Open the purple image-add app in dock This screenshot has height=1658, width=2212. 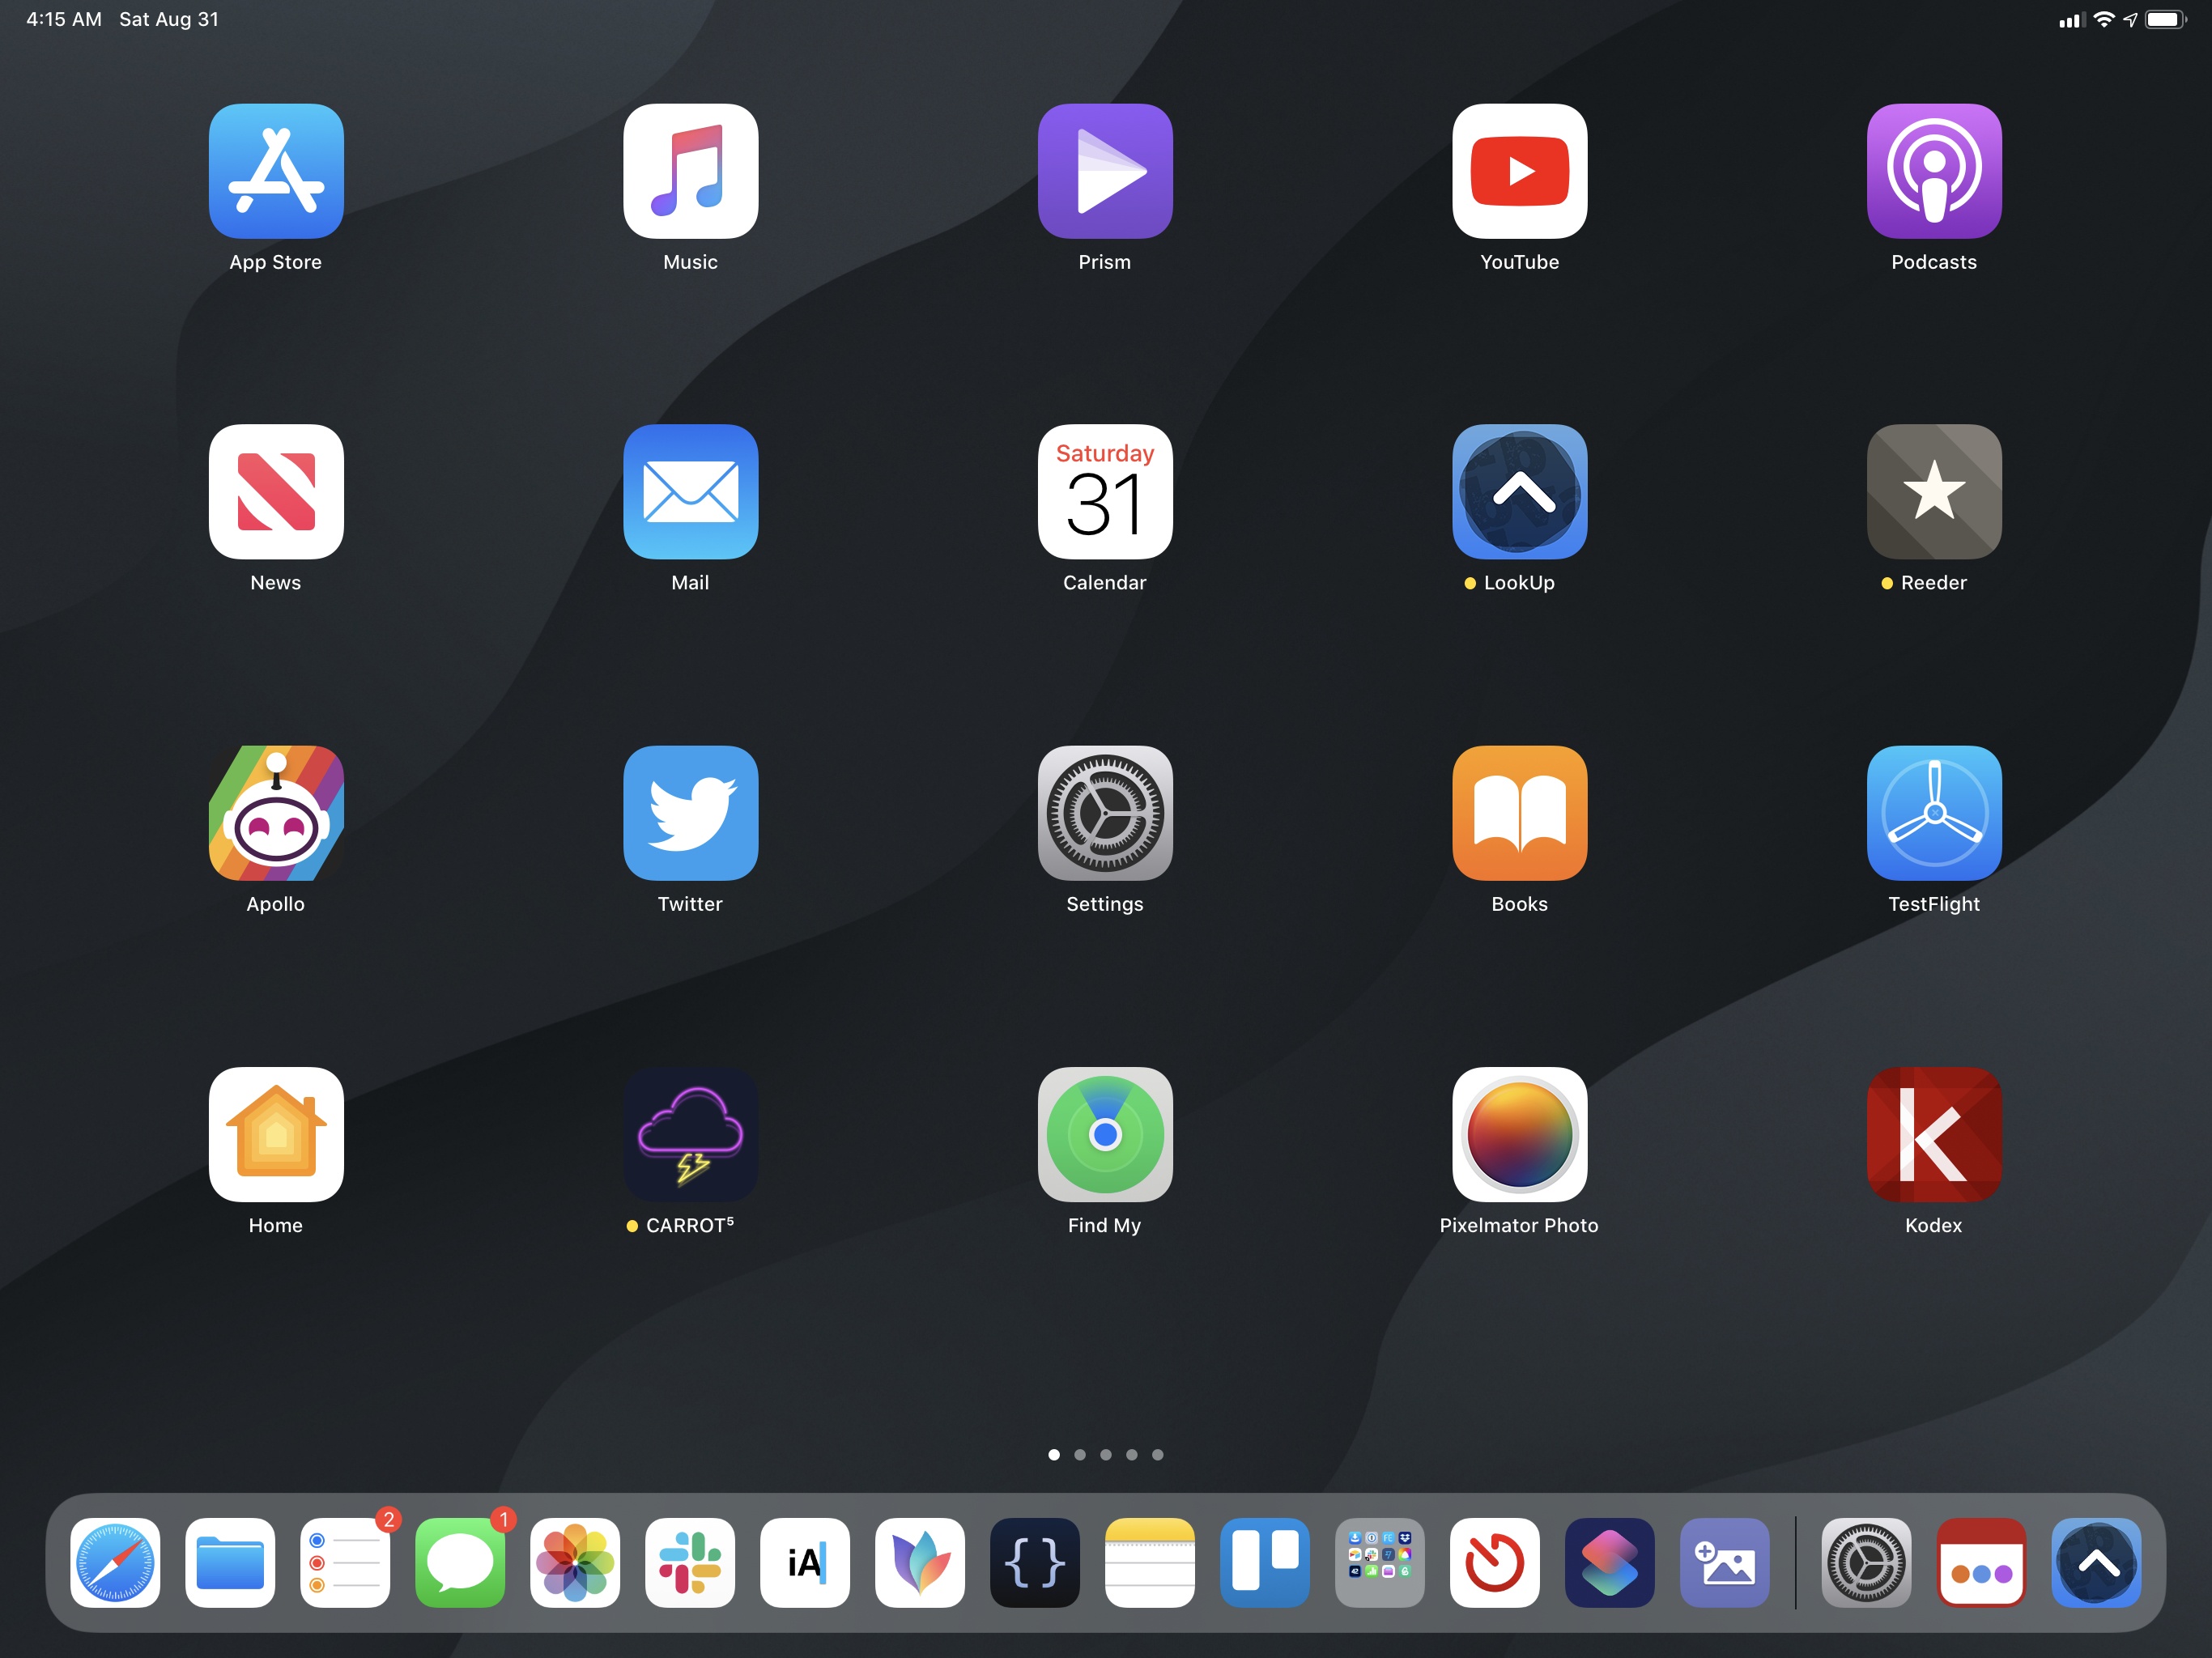pyautogui.click(x=1725, y=1563)
